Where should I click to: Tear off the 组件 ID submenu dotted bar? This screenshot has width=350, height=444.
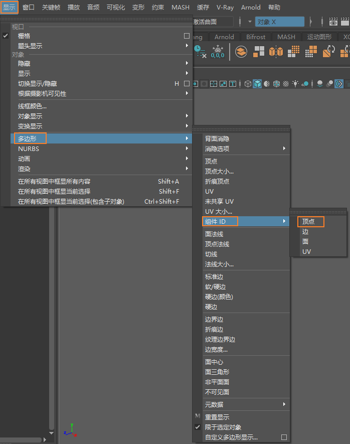click(x=318, y=212)
